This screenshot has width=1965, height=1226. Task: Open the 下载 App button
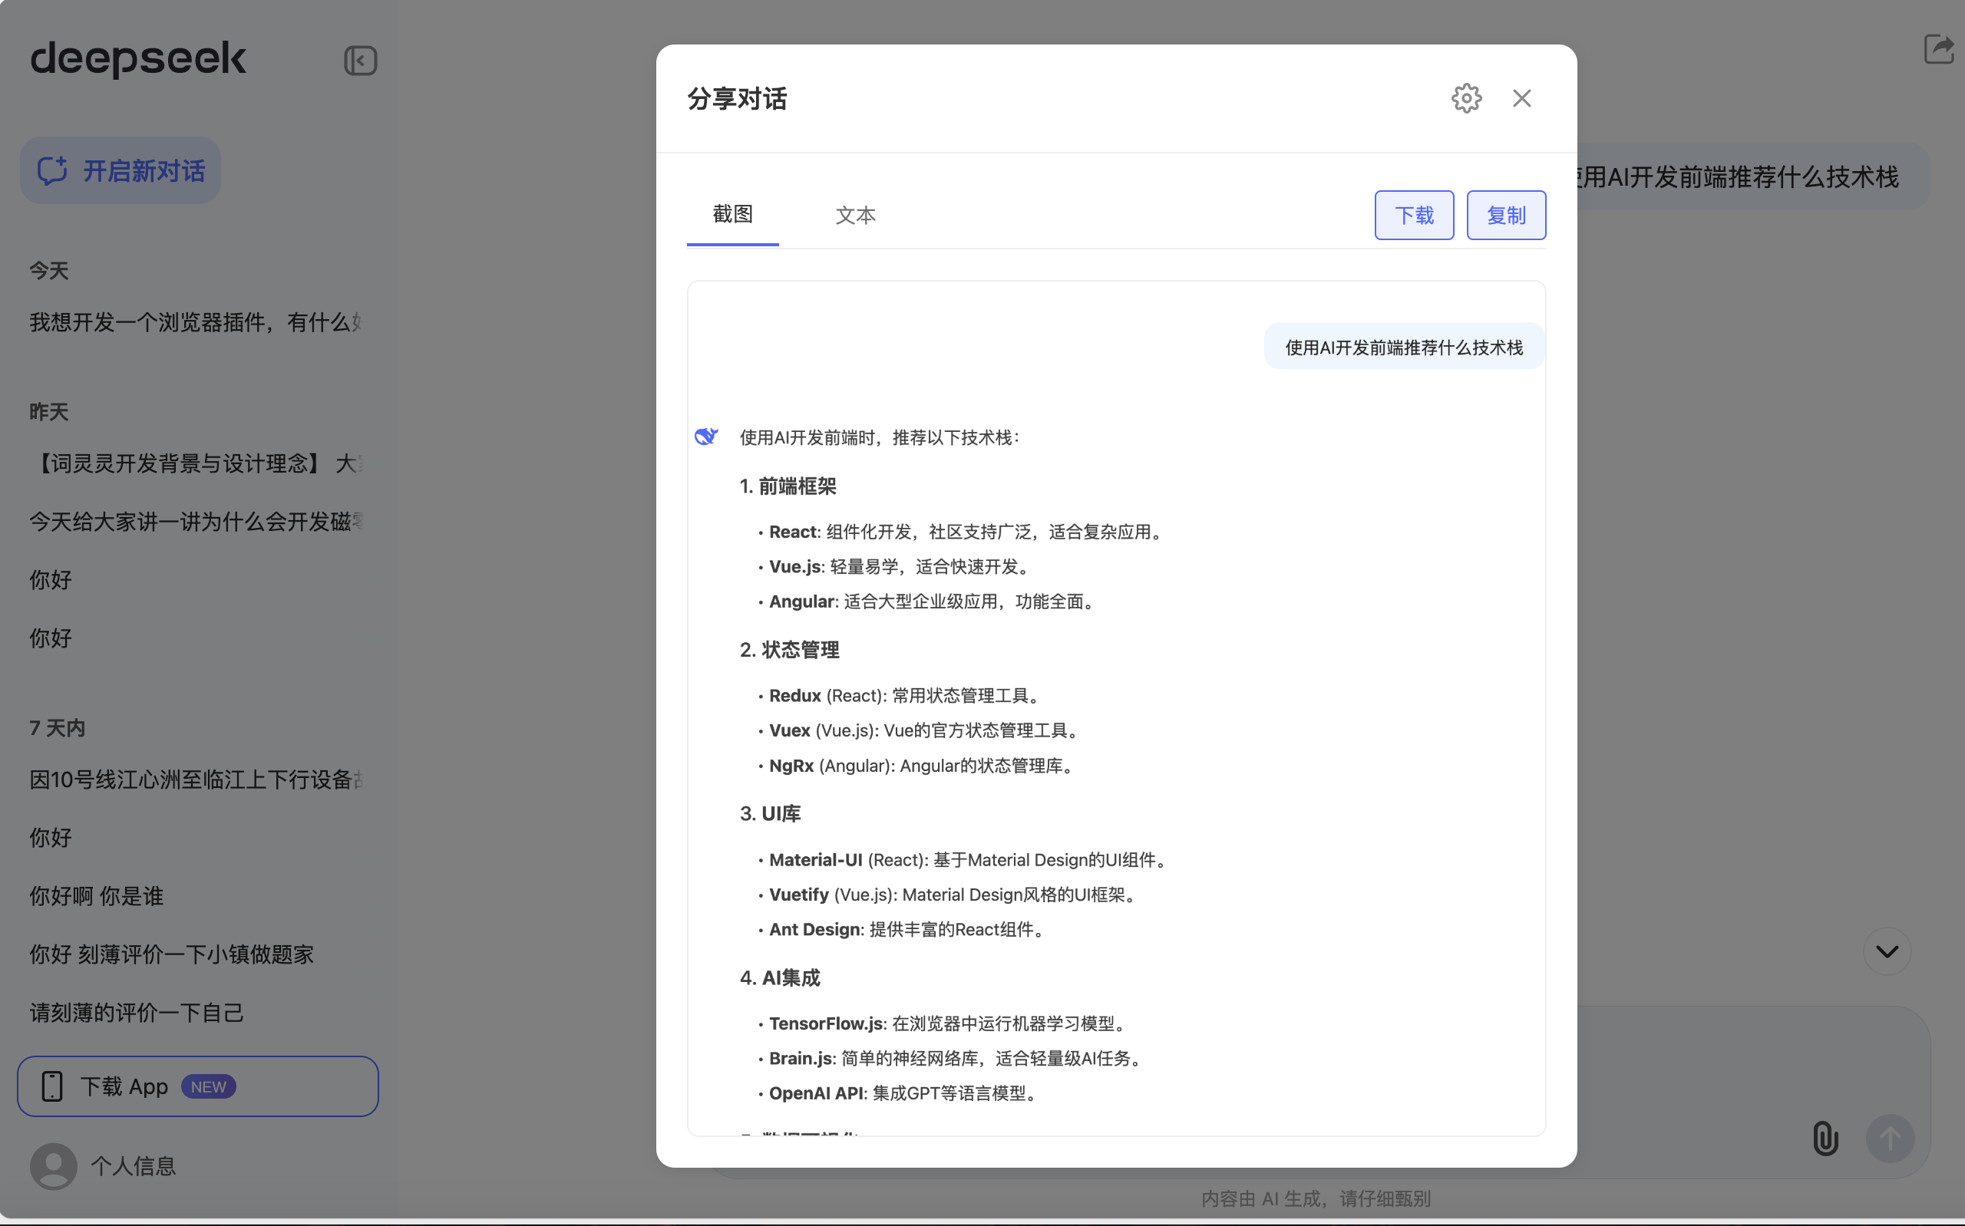coord(197,1086)
